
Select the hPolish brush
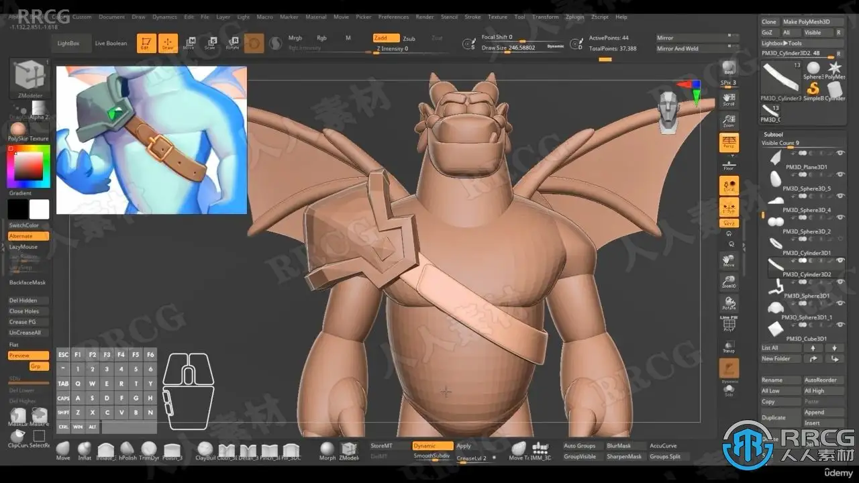(x=128, y=450)
